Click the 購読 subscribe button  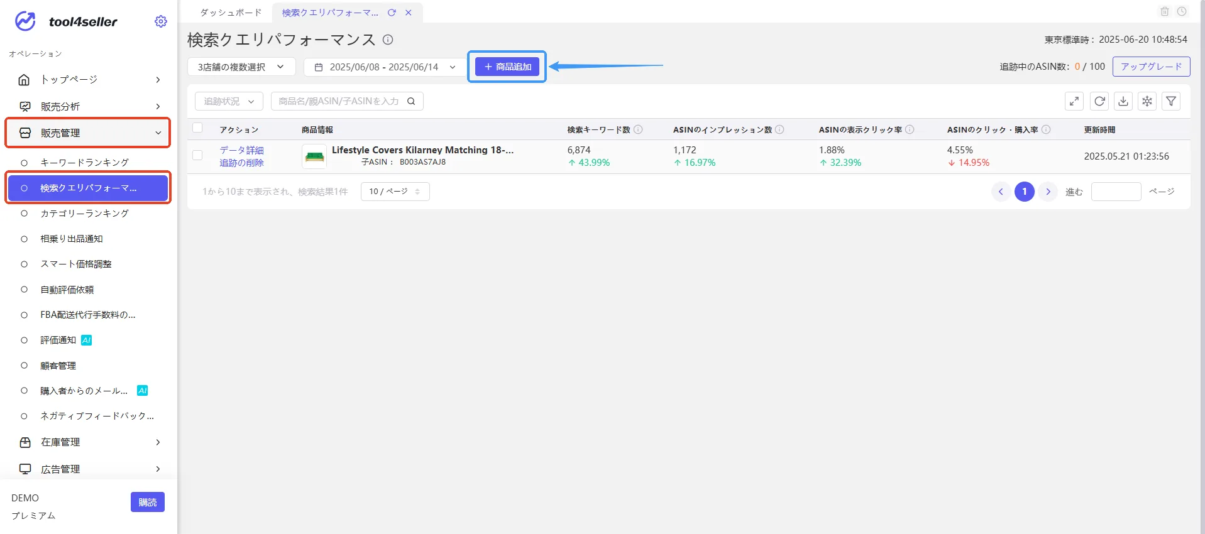tap(148, 502)
